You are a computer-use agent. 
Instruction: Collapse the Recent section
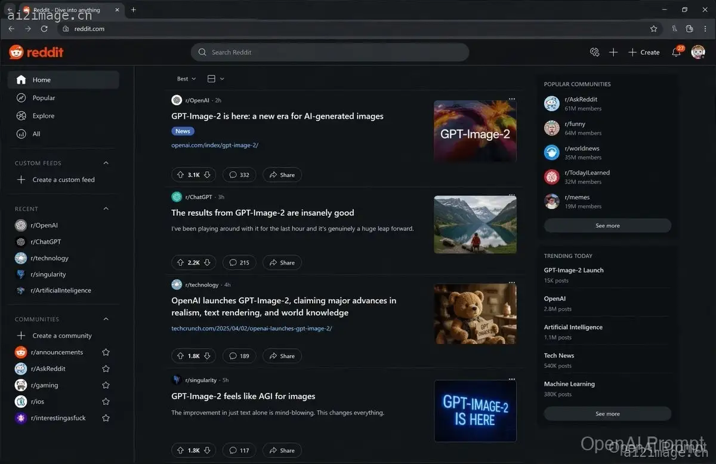pyautogui.click(x=106, y=208)
